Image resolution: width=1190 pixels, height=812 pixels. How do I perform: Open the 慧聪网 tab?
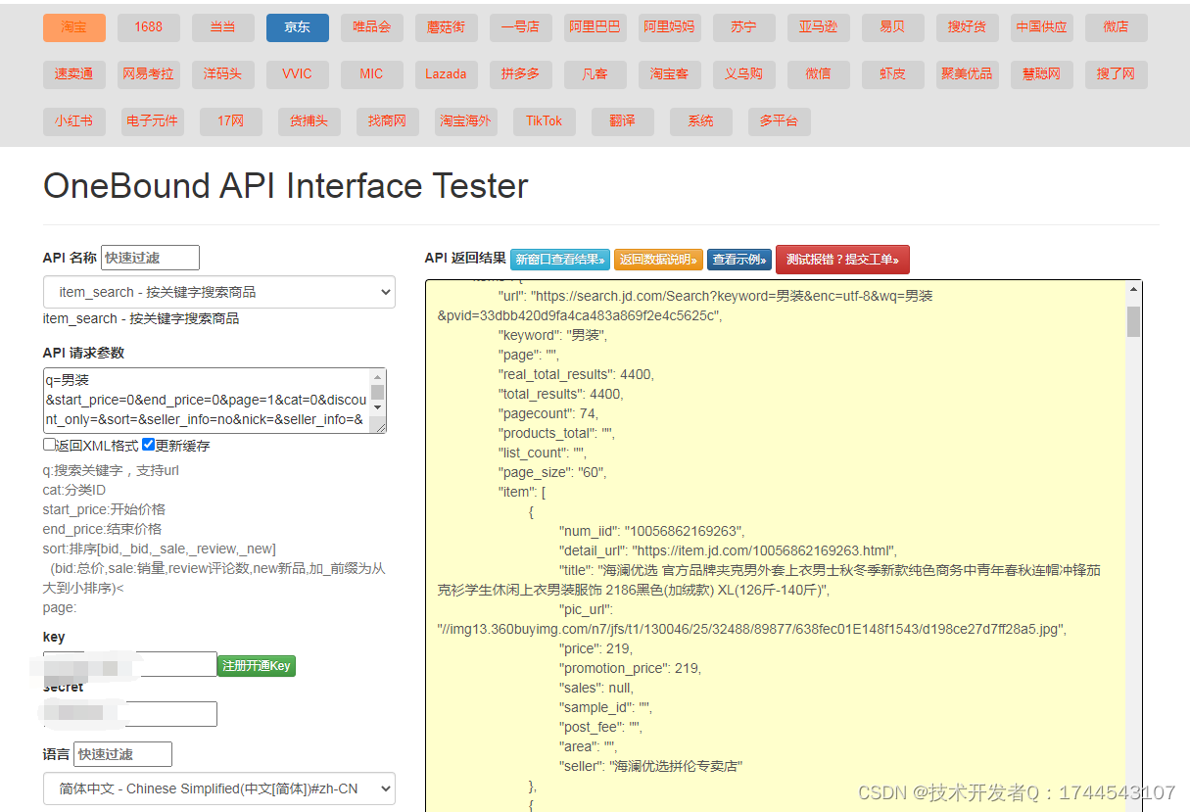1042,74
